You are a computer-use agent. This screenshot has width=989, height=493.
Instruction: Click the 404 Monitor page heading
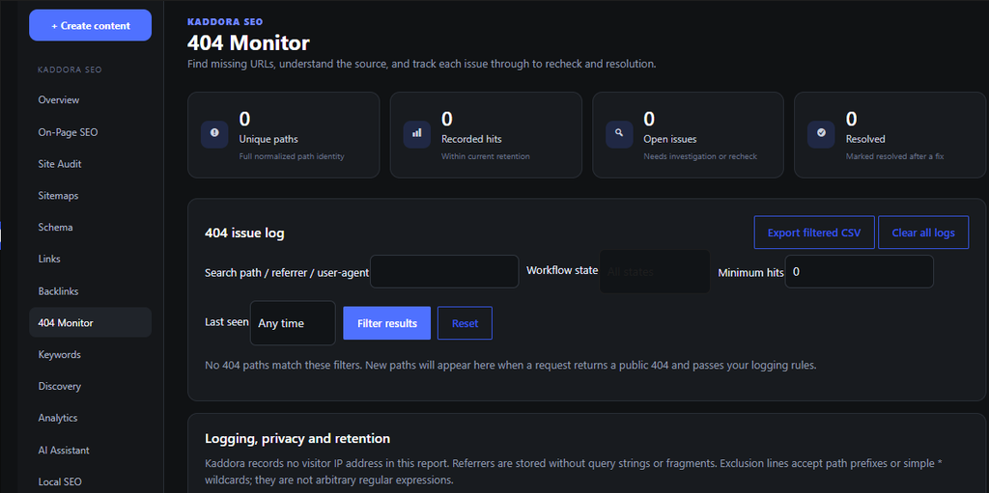point(248,42)
